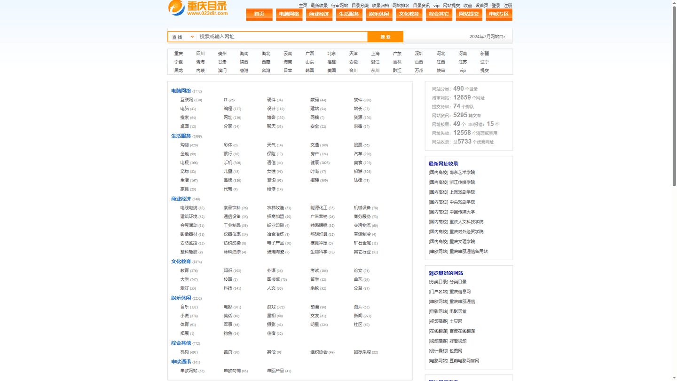The image size is (677, 381).
Task: Select 目录分类 in the top menu
Action: 360,6
